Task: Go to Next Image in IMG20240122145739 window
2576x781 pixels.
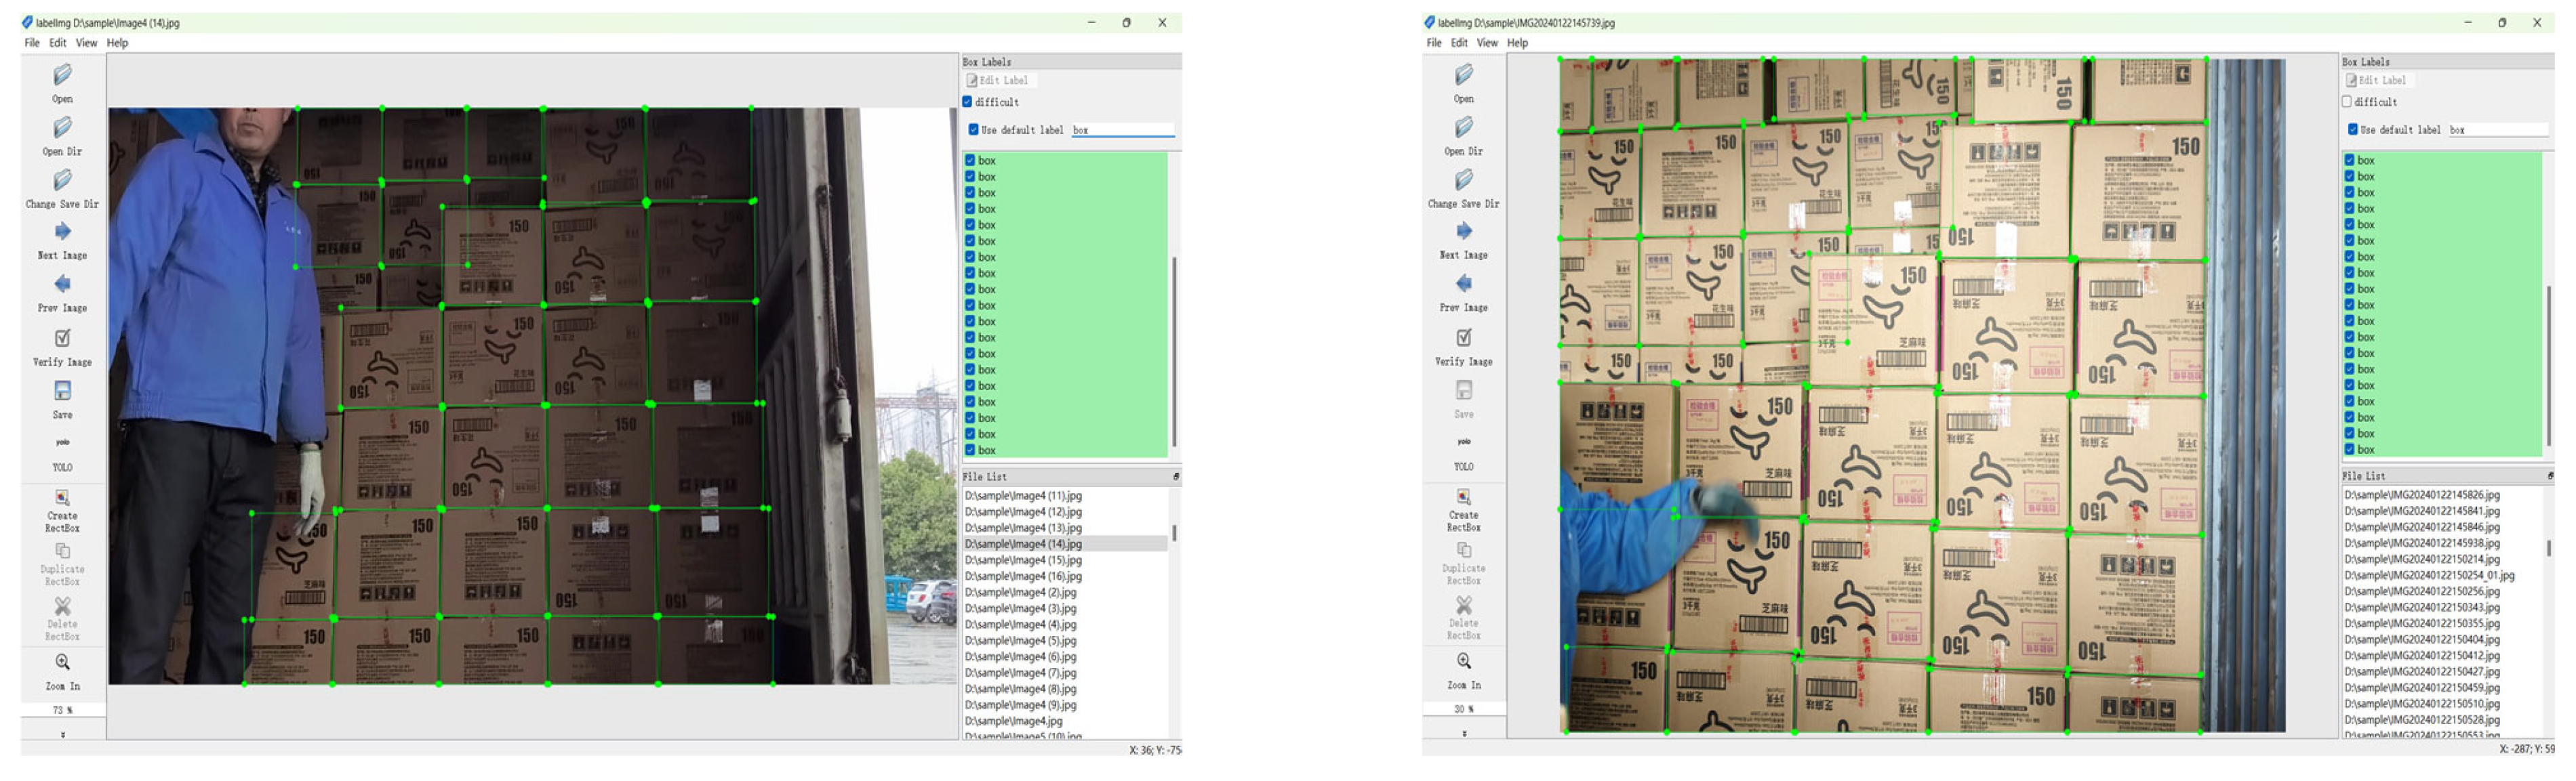Action: 1464,232
